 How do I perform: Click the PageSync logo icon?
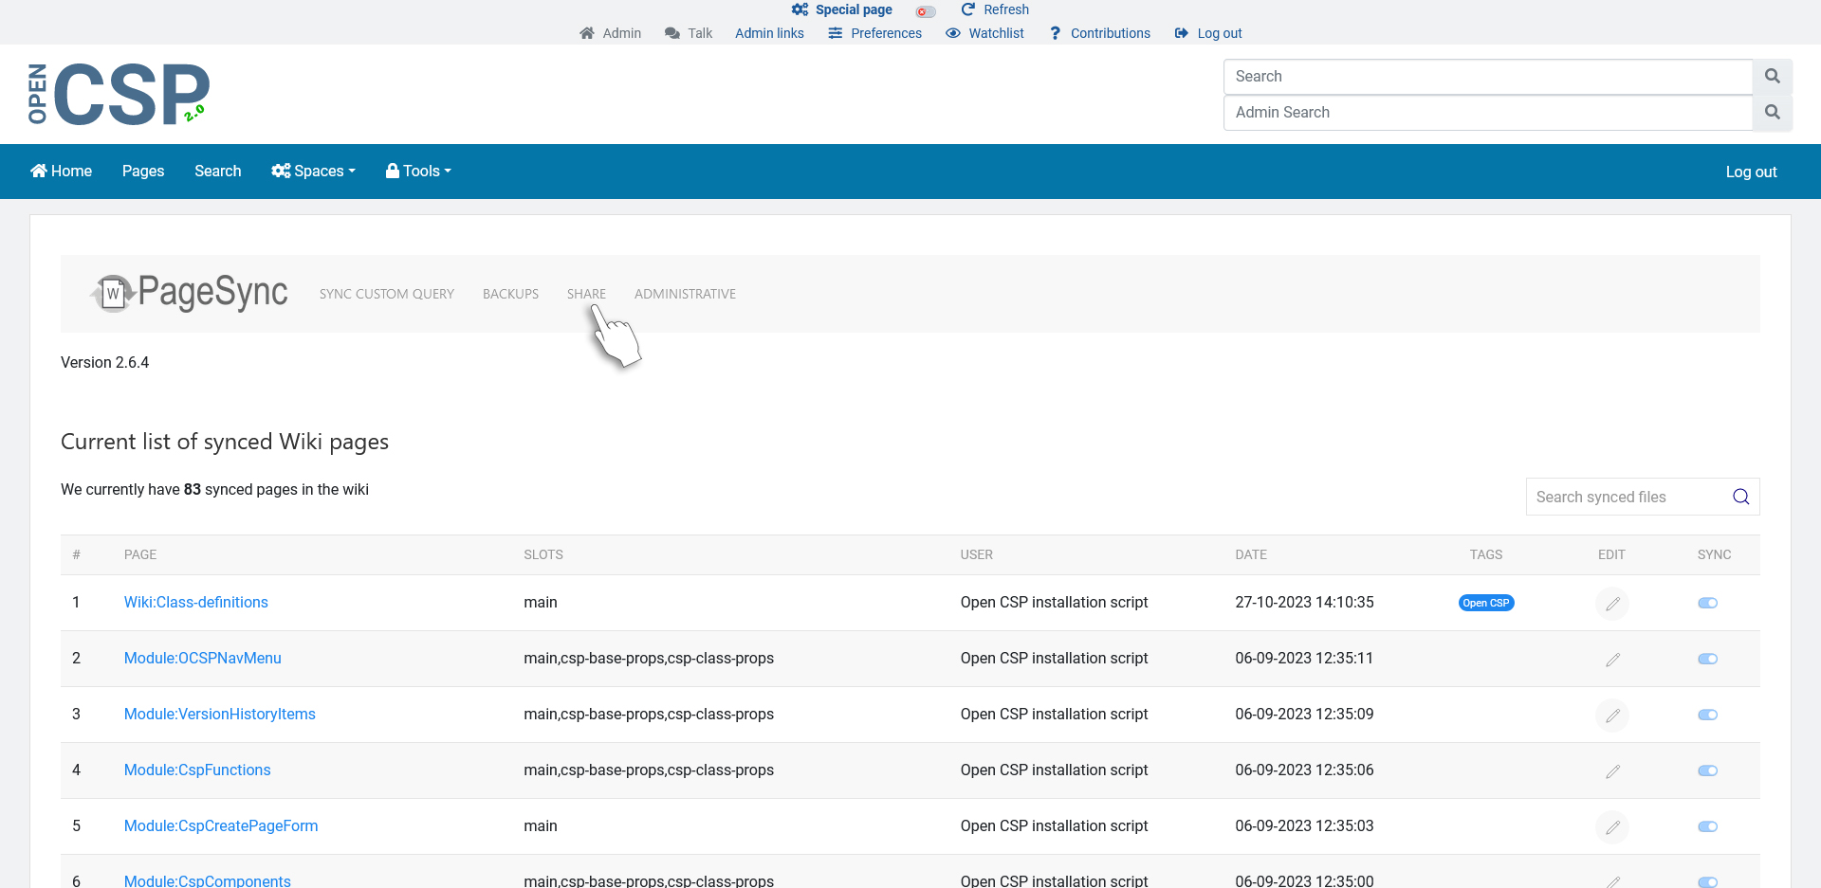pyautogui.click(x=114, y=293)
